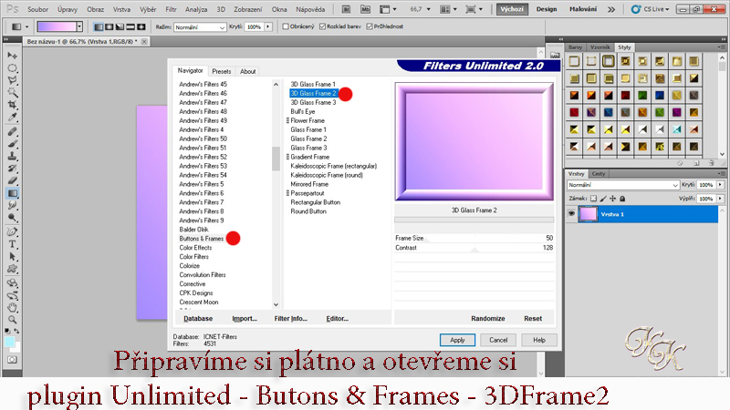Toggle lock transparent pixels for layer
This screenshot has height=410, width=730.
594,199
